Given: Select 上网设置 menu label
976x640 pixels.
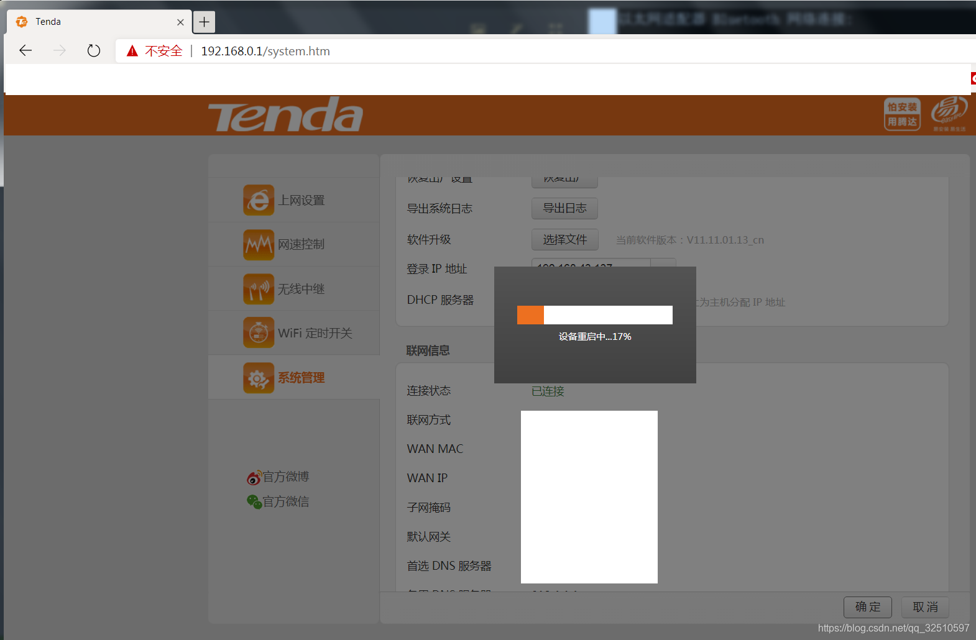Looking at the screenshot, I should 302,200.
